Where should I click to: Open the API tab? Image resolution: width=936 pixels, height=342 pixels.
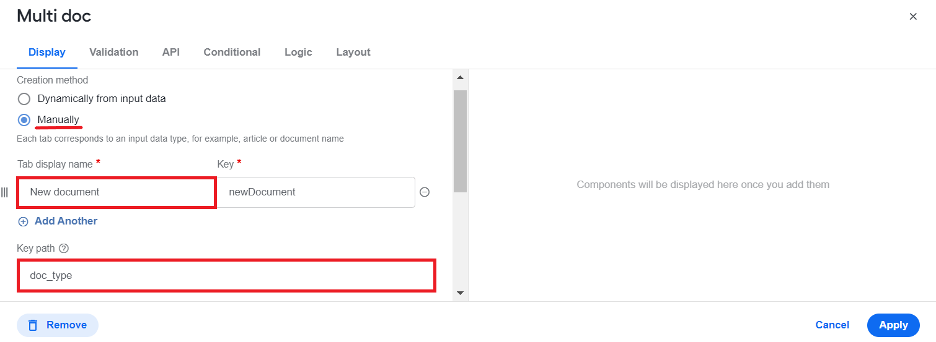[x=171, y=53]
